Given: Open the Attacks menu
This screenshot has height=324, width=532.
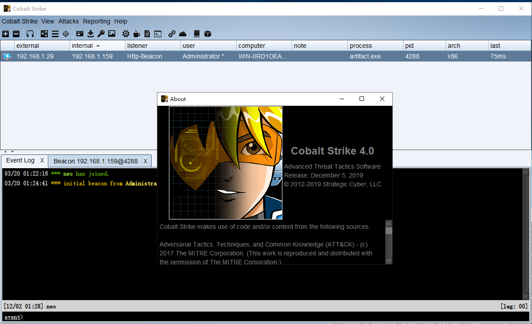Looking at the screenshot, I should [x=69, y=21].
